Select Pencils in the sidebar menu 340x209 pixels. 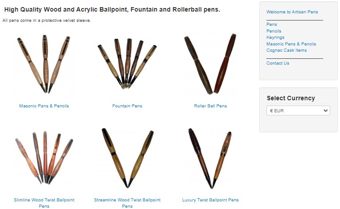(x=274, y=31)
